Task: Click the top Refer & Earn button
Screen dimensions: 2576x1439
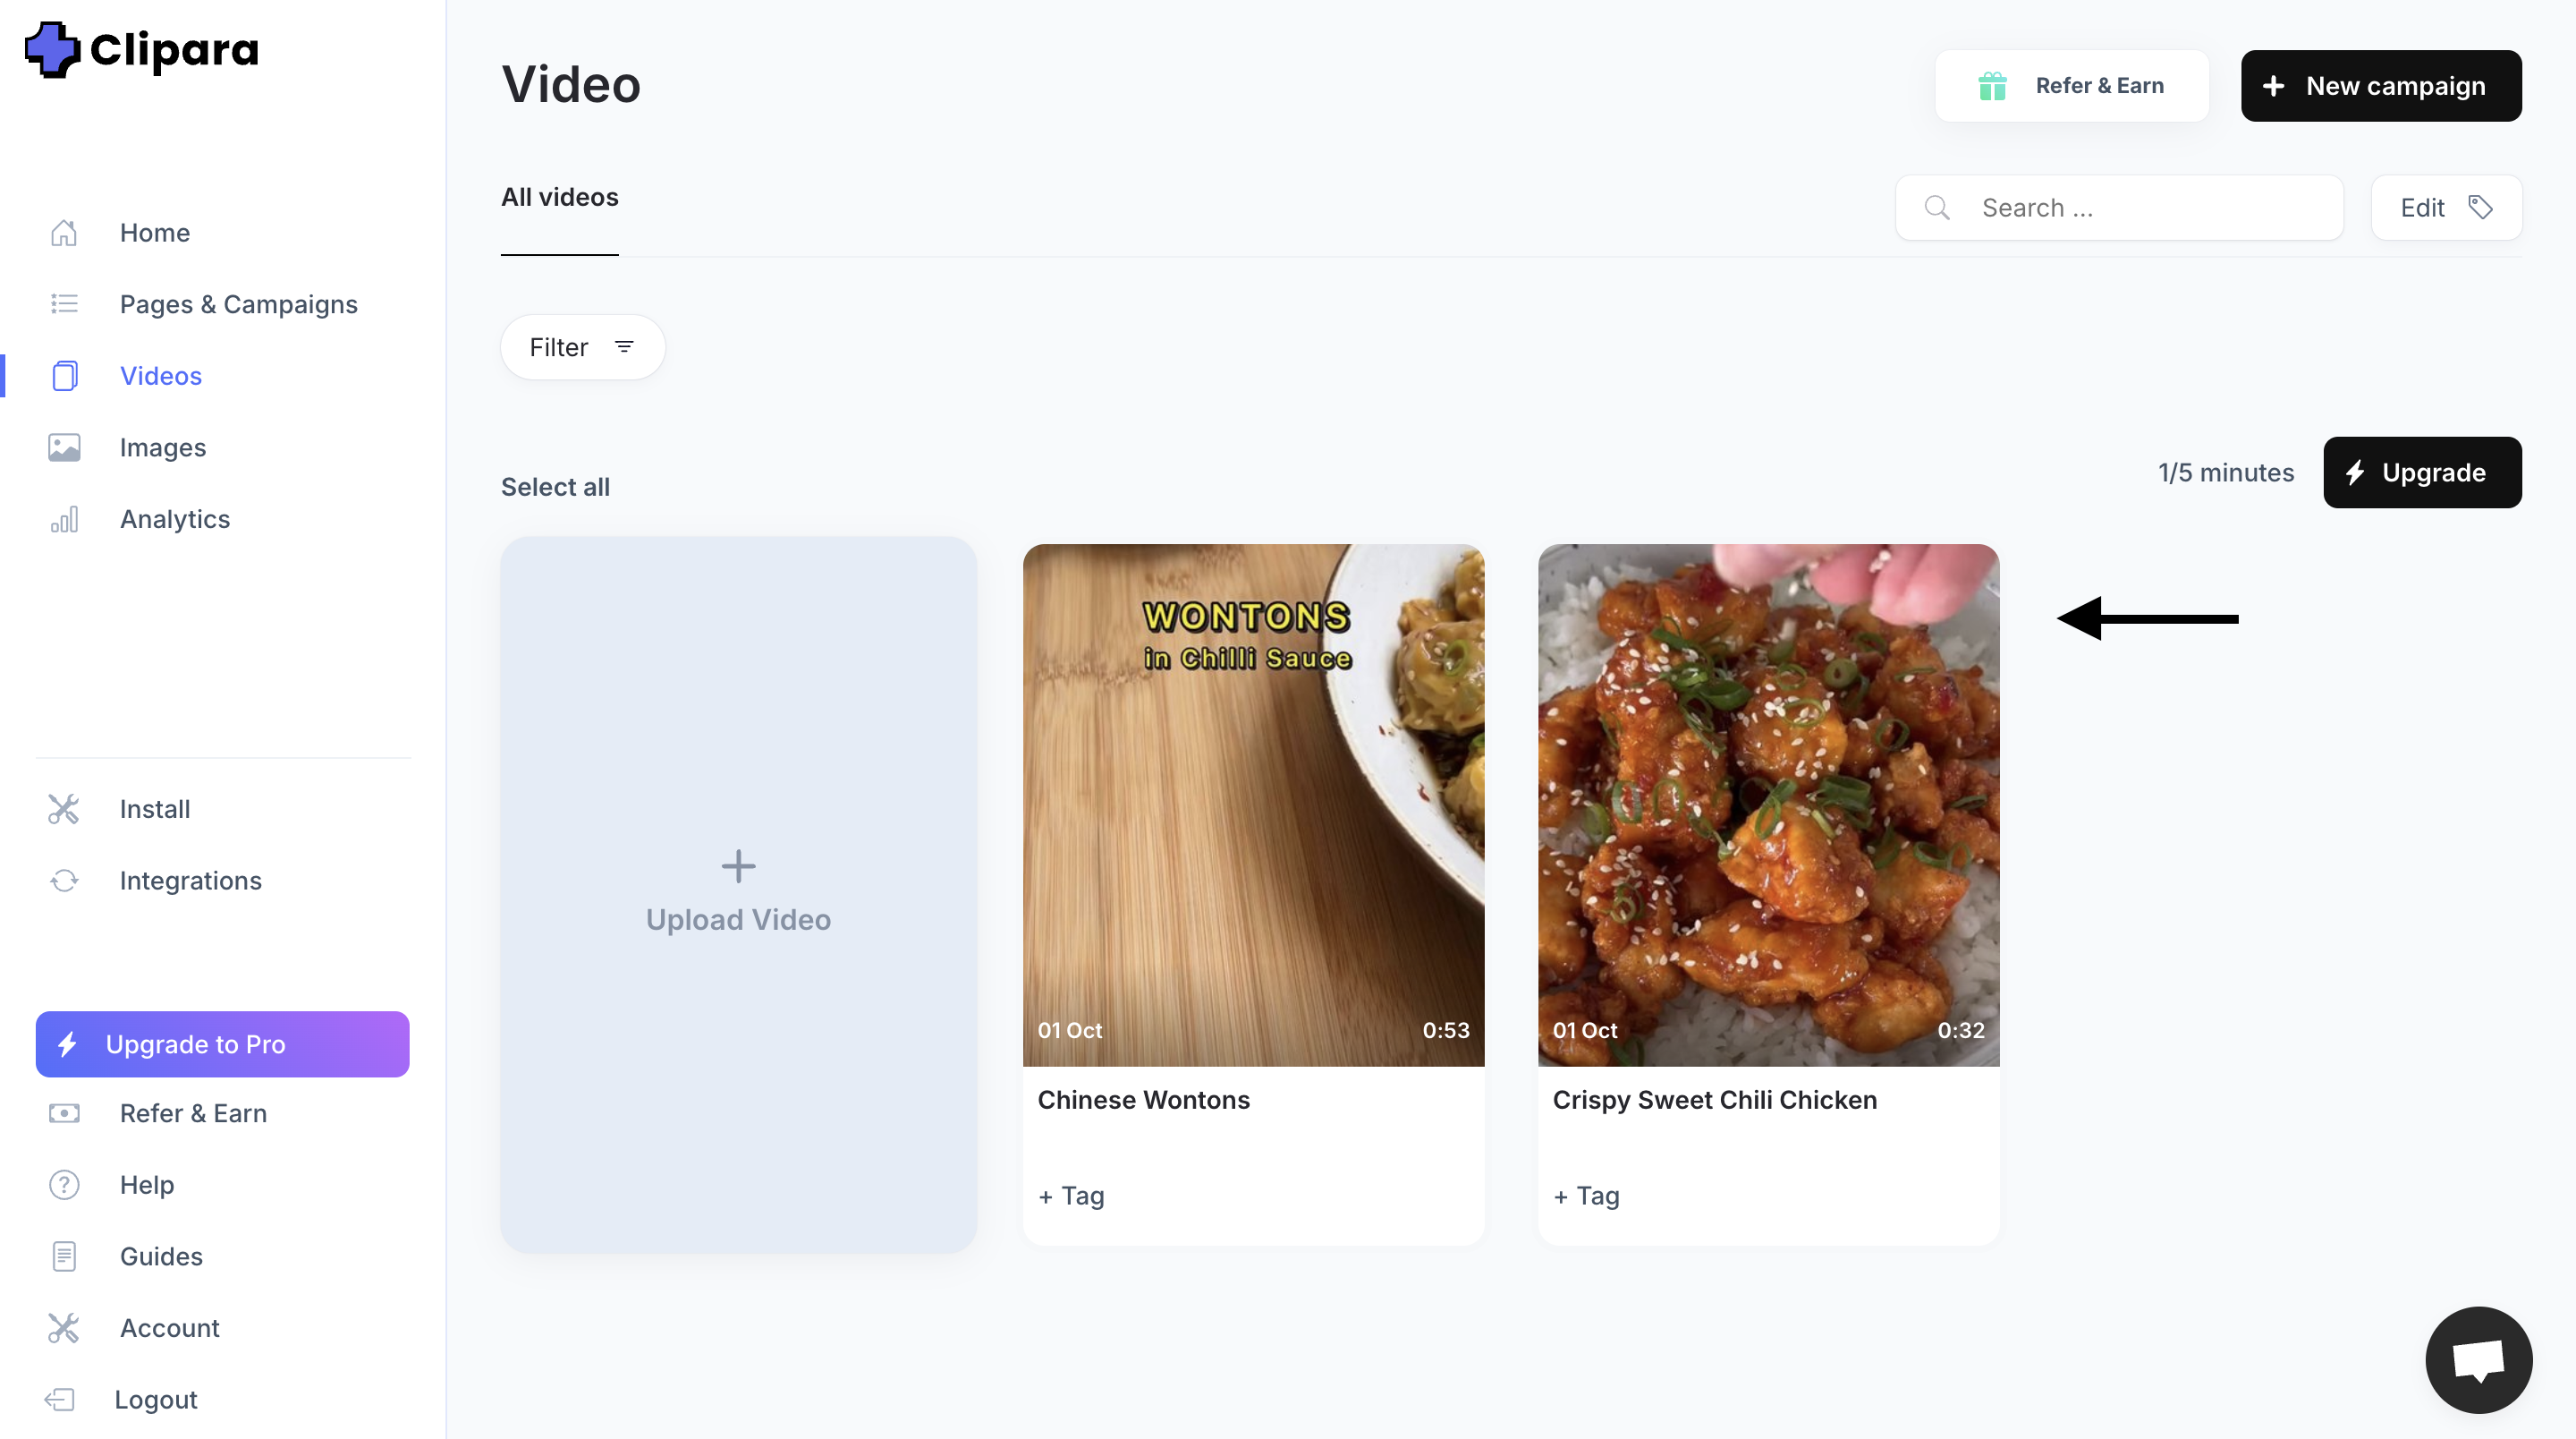Action: [2071, 86]
